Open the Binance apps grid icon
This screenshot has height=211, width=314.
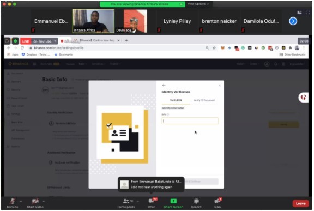(34, 64)
